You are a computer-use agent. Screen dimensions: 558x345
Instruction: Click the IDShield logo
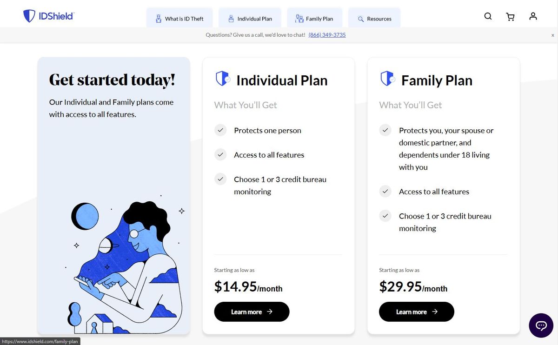(48, 16)
